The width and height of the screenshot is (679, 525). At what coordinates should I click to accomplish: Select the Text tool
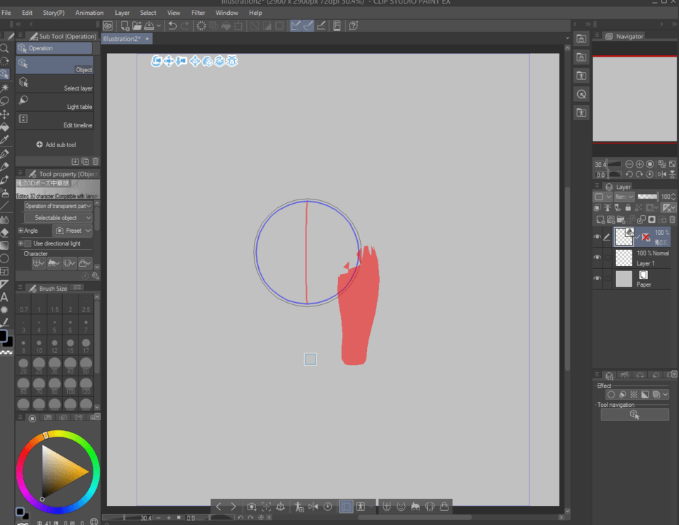(4, 297)
